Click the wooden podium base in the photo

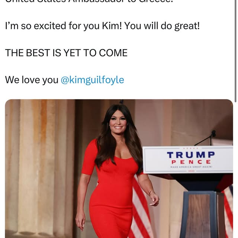[201, 214]
